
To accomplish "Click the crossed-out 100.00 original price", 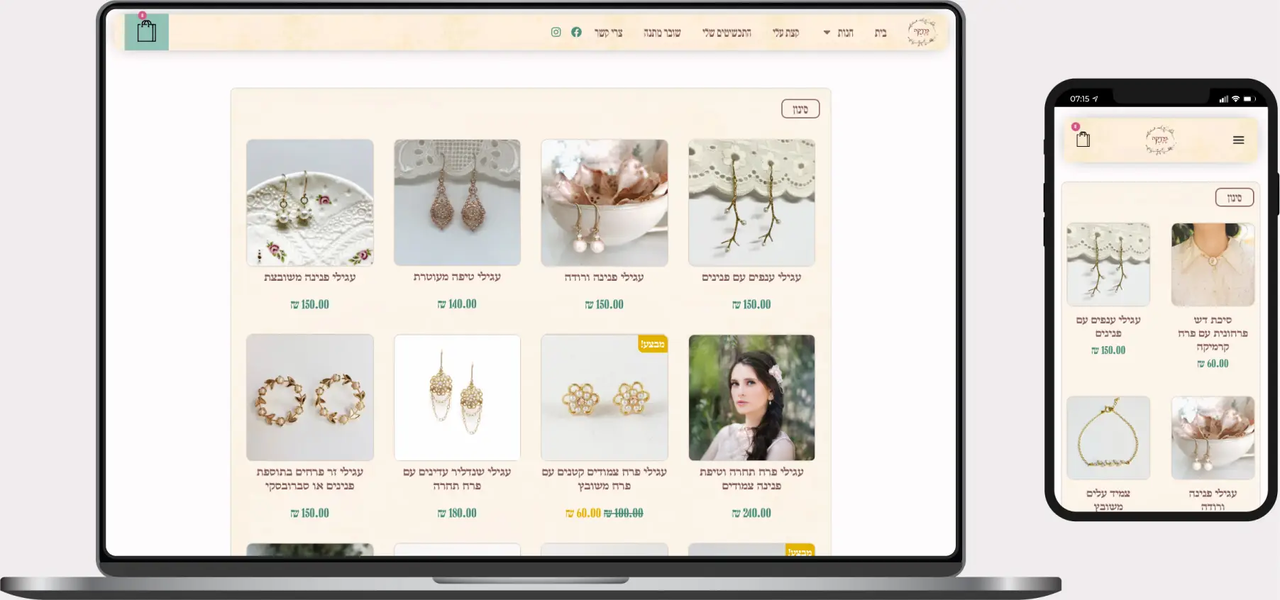I will coord(624,513).
